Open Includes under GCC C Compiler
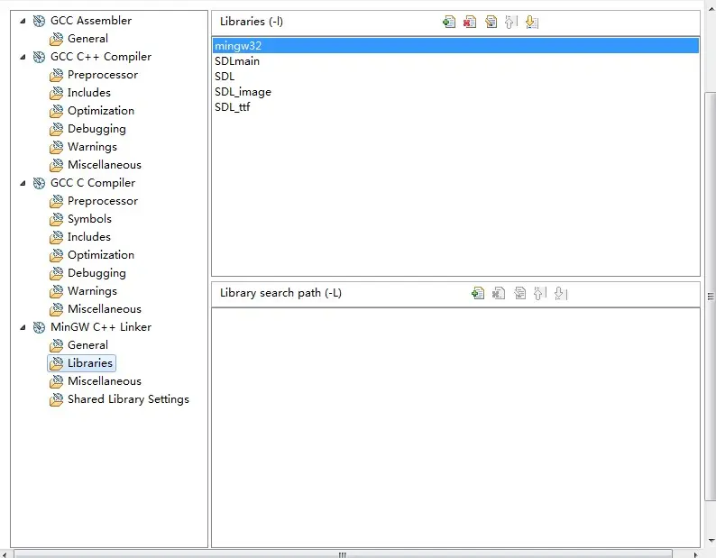The height and width of the screenshot is (558, 716). point(89,237)
